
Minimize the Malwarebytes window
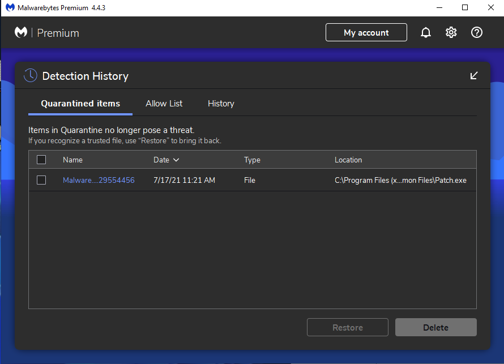[439, 7]
